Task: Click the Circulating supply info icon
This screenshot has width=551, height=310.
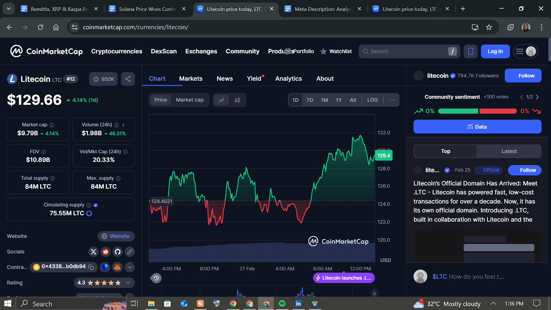Action: click(89, 205)
